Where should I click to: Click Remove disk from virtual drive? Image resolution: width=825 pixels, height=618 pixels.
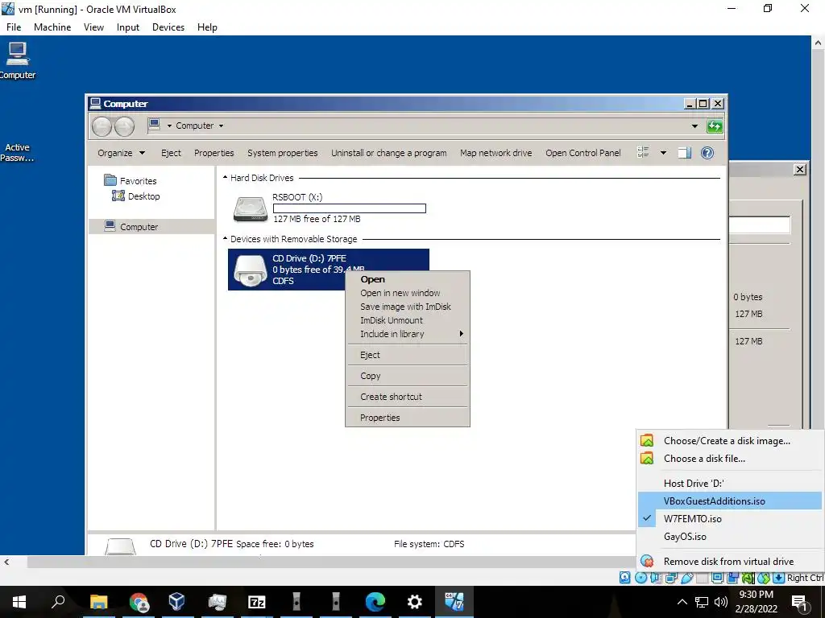coord(729,561)
